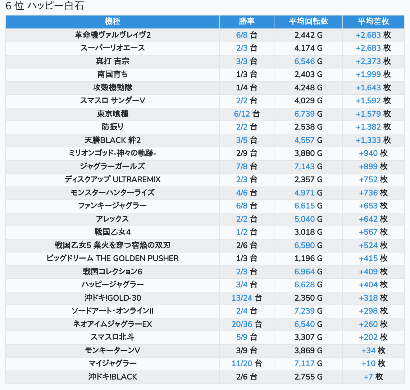Screen dimensions: 410x390
Task: Select ビッグドリーム THE GOLDEN PUSHER row name
Action: click(x=113, y=258)
